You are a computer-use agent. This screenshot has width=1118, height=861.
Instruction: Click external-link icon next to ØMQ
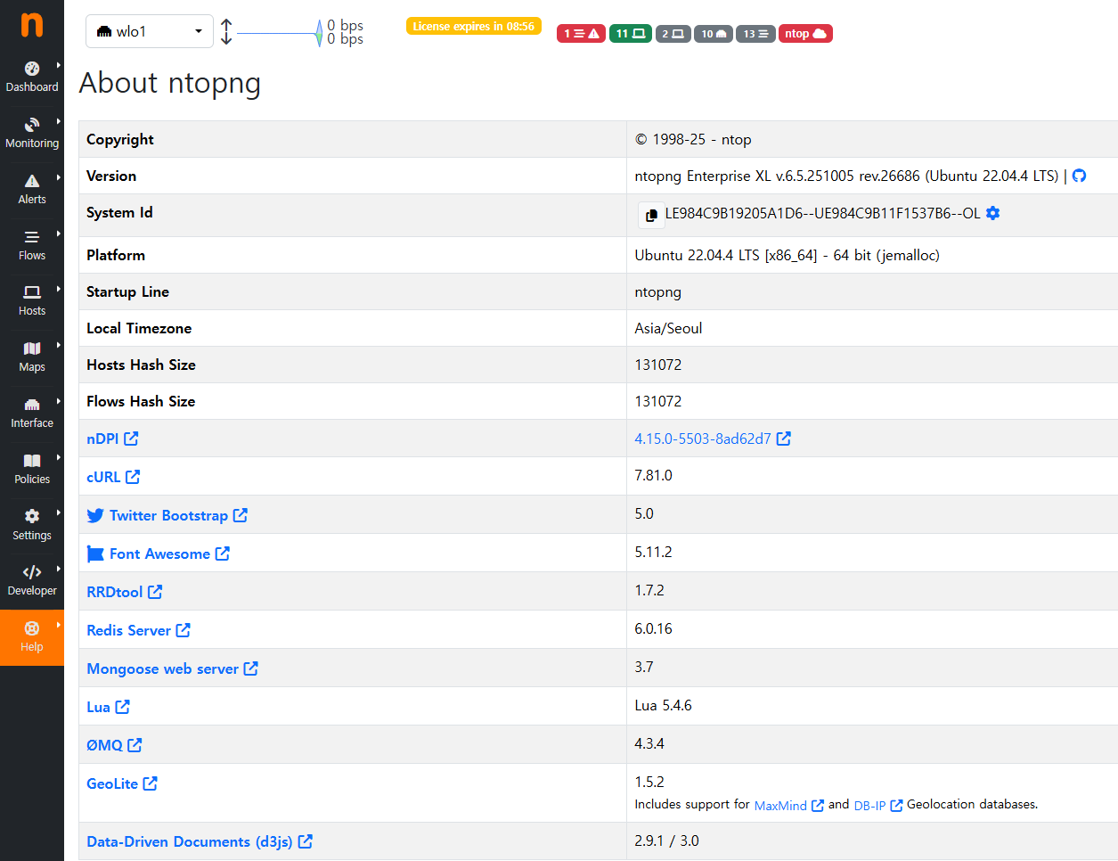click(135, 745)
